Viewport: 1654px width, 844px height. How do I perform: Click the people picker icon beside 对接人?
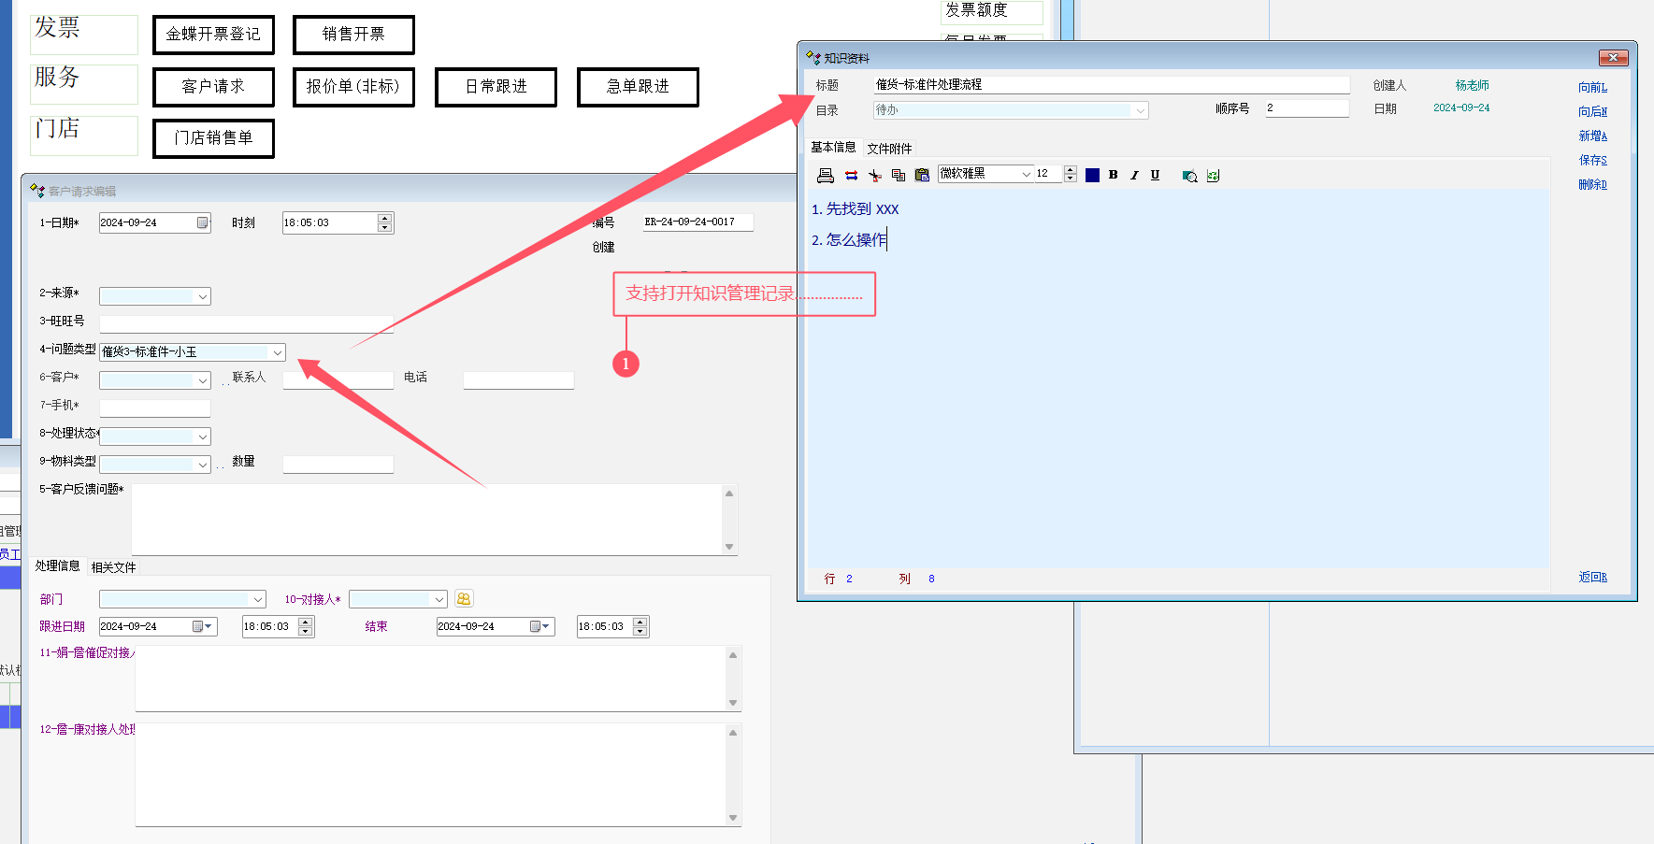(x=464, y=599)
